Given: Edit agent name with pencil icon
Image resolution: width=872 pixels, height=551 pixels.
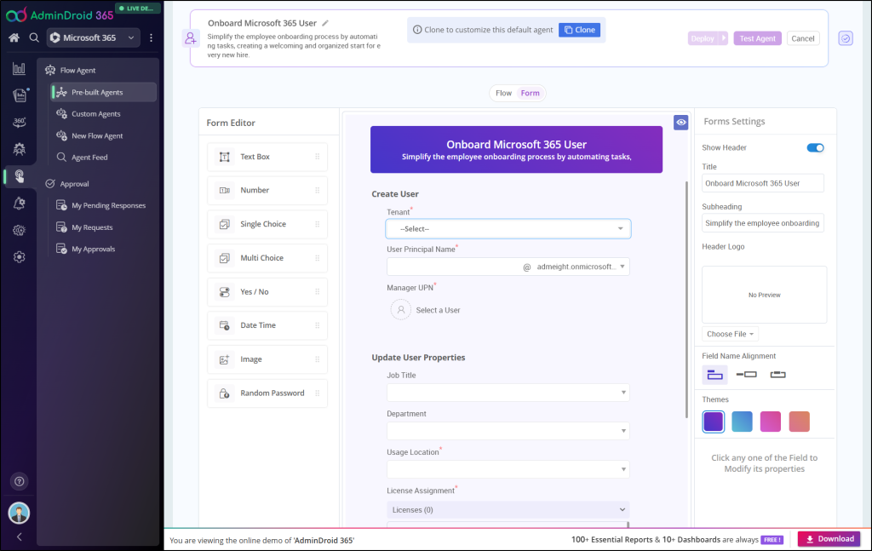Looking at the screenshot, I should [x=325, y=23].
